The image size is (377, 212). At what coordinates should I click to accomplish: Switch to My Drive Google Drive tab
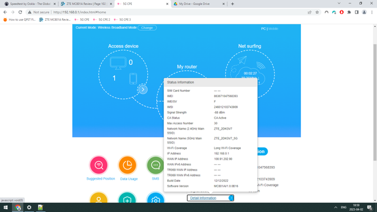[199, 4]
